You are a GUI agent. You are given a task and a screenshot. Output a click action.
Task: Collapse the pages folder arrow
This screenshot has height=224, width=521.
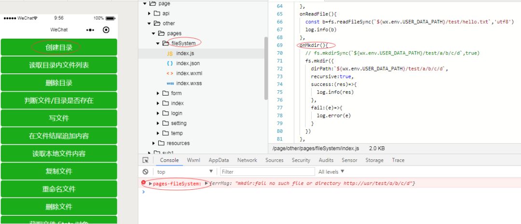(153, 34)
